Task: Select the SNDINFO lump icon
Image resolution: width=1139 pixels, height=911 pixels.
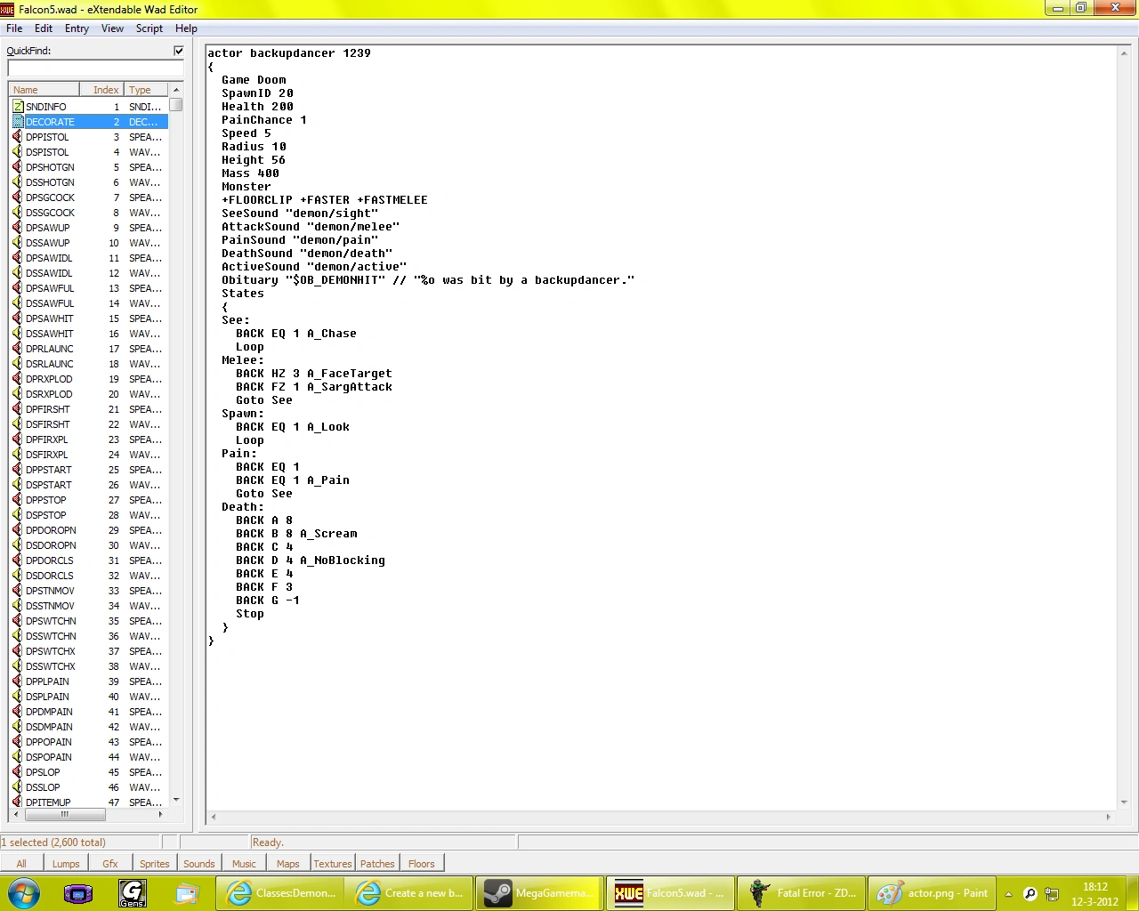Action: (x=18, y=107)
